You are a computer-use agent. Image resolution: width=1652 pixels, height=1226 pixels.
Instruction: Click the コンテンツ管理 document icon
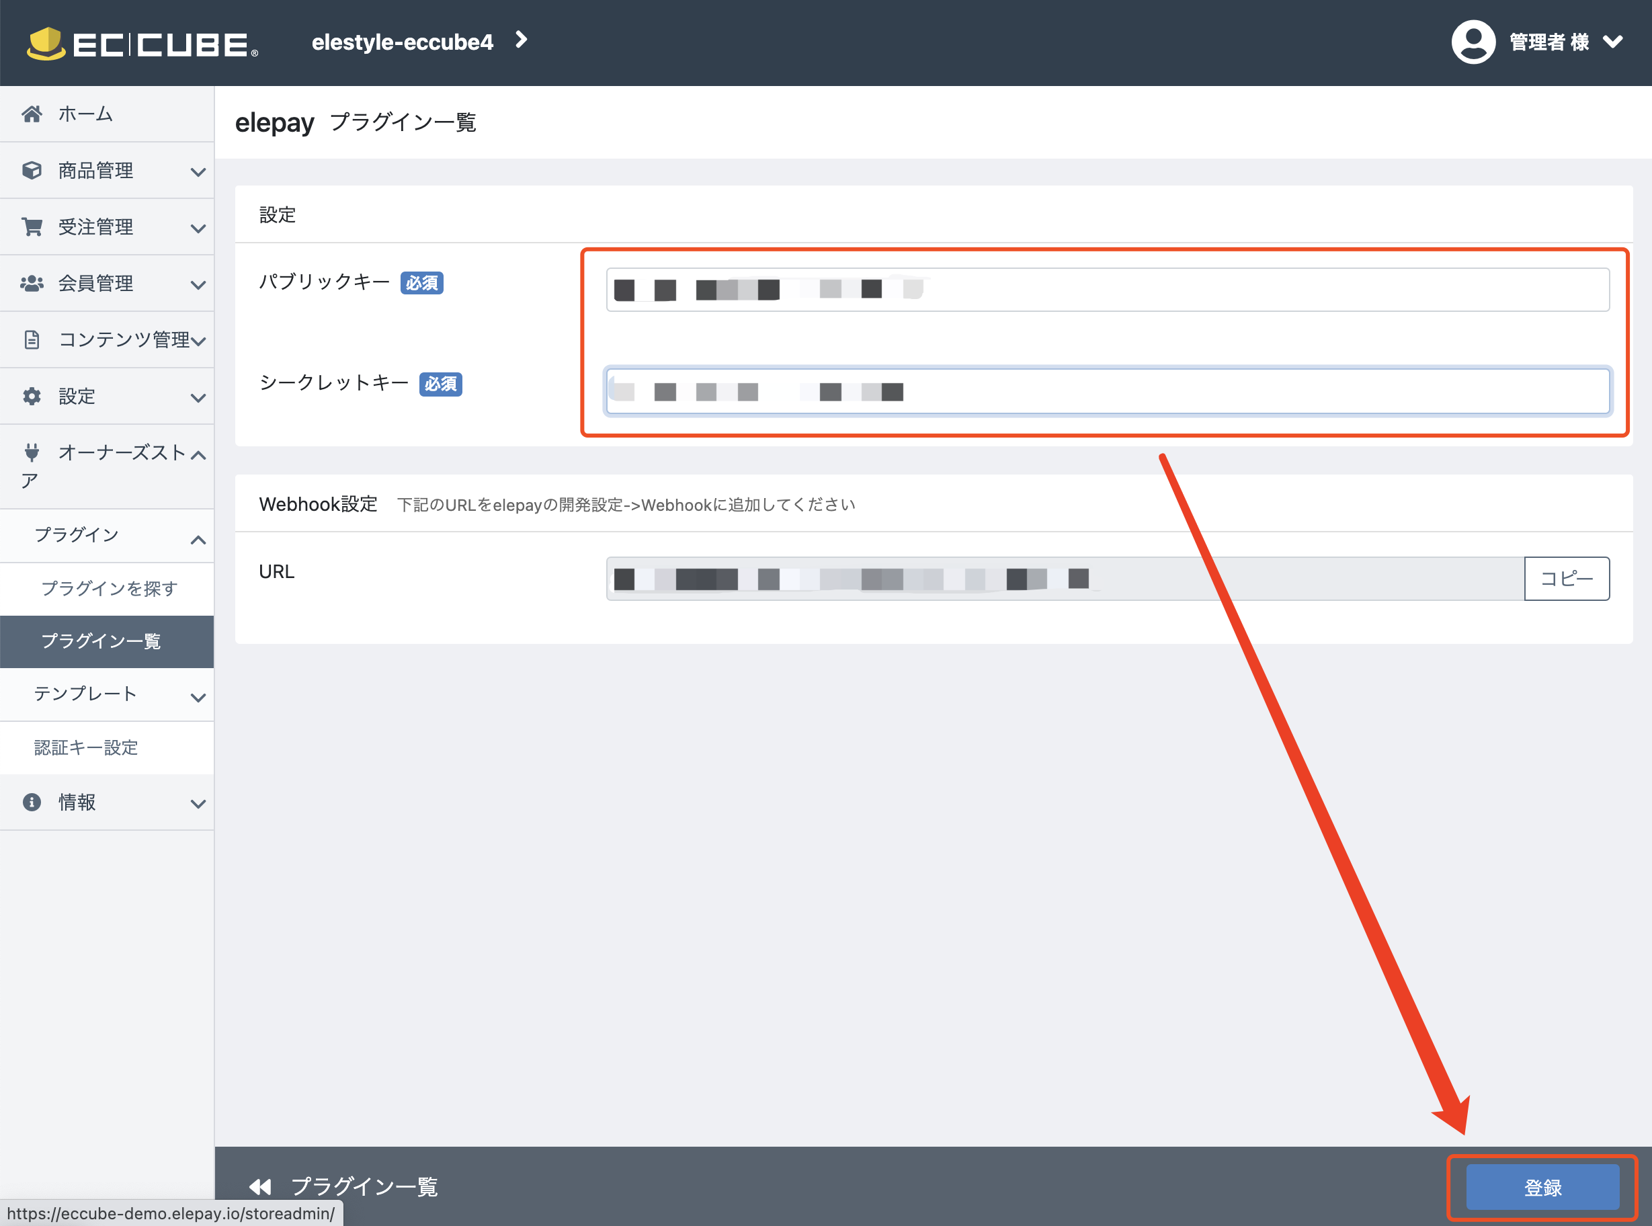[x=32, y=339]
